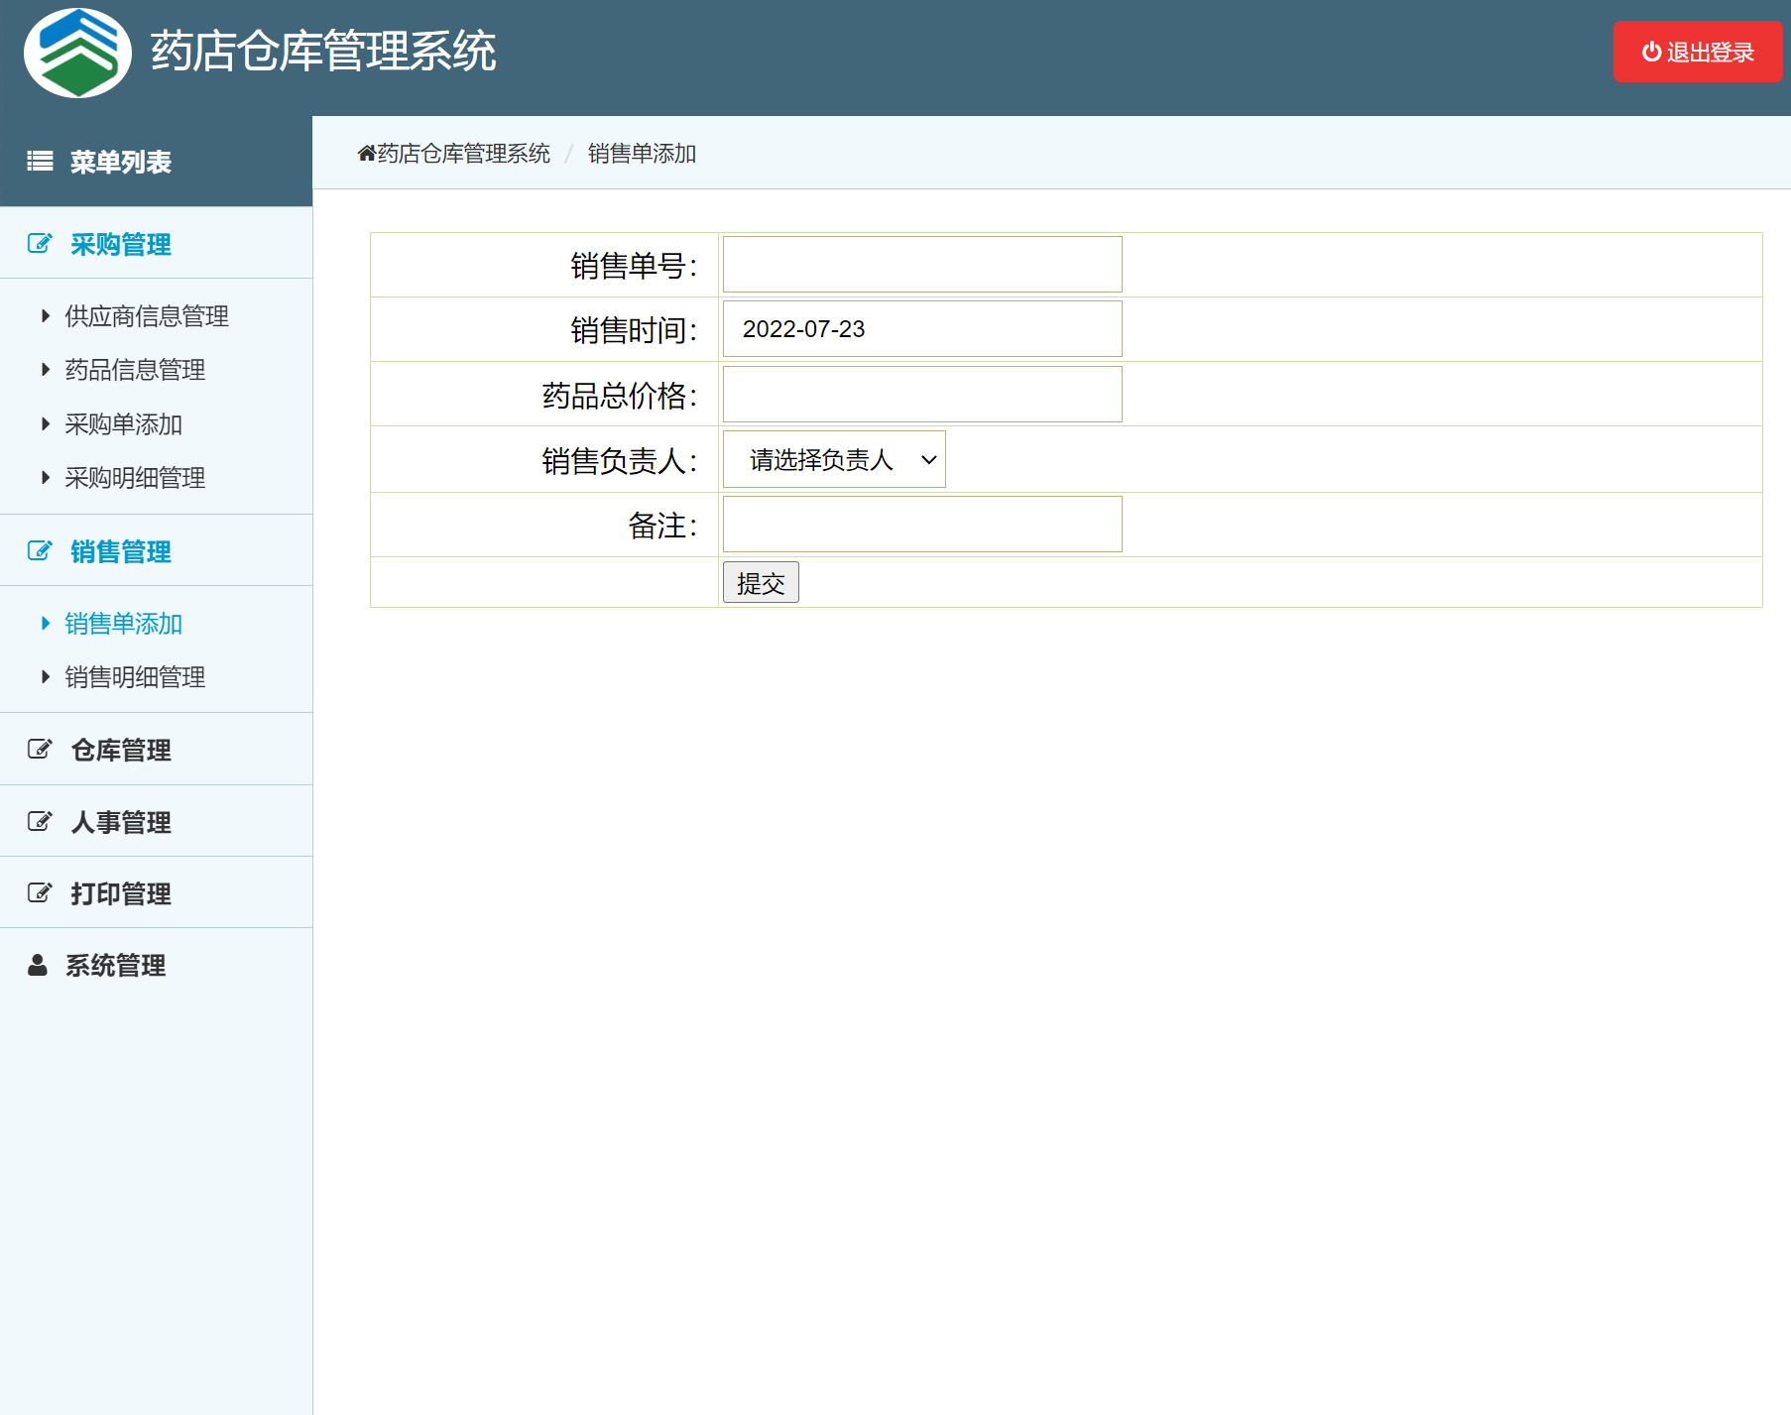Click the edit icon next to 仓库管理
Viewport: 1791px width, 1415px height.
(39, 750)
